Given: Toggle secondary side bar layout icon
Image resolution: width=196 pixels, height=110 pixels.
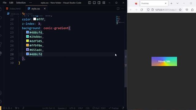Looking at the screenshot, I should pyautogui.click(x=99, y=3).
